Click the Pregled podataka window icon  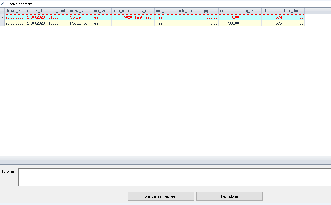[3, 4]
